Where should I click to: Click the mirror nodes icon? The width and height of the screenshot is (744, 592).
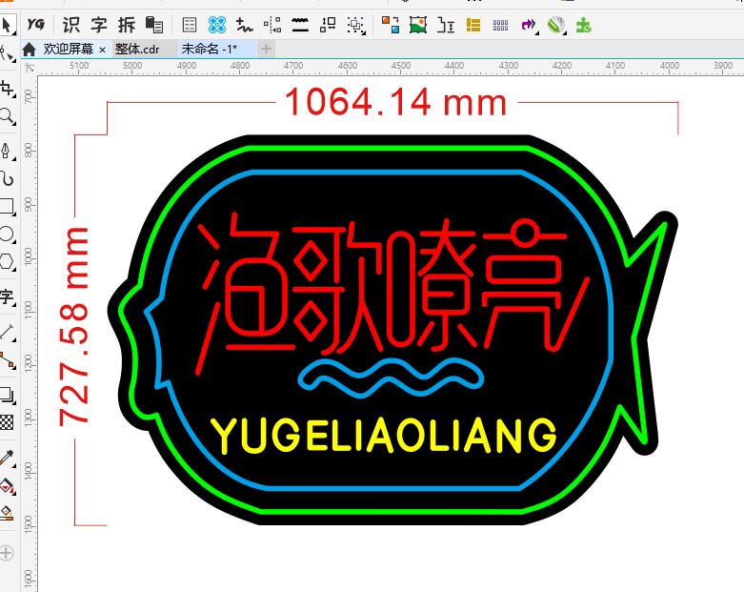tap(272, 25)
